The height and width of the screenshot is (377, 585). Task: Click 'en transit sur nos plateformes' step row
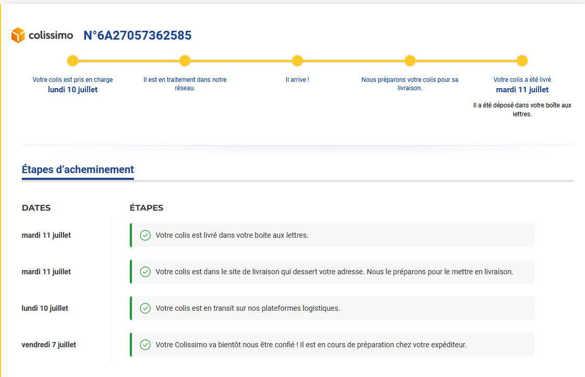332,308
